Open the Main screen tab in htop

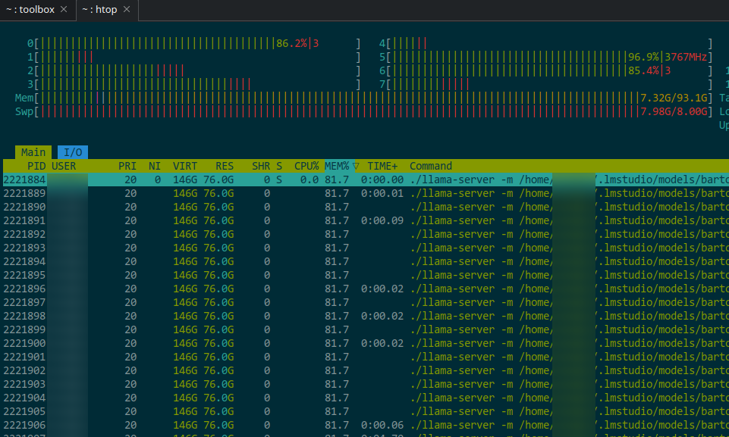33,152
